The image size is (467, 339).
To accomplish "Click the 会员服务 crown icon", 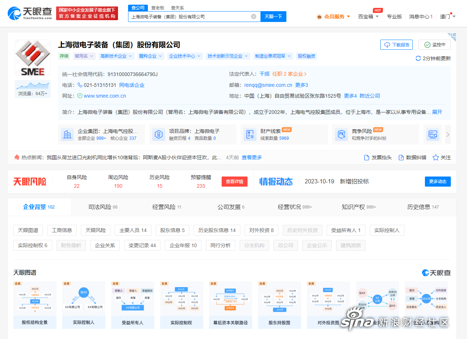I will click(x=319, y=17).
